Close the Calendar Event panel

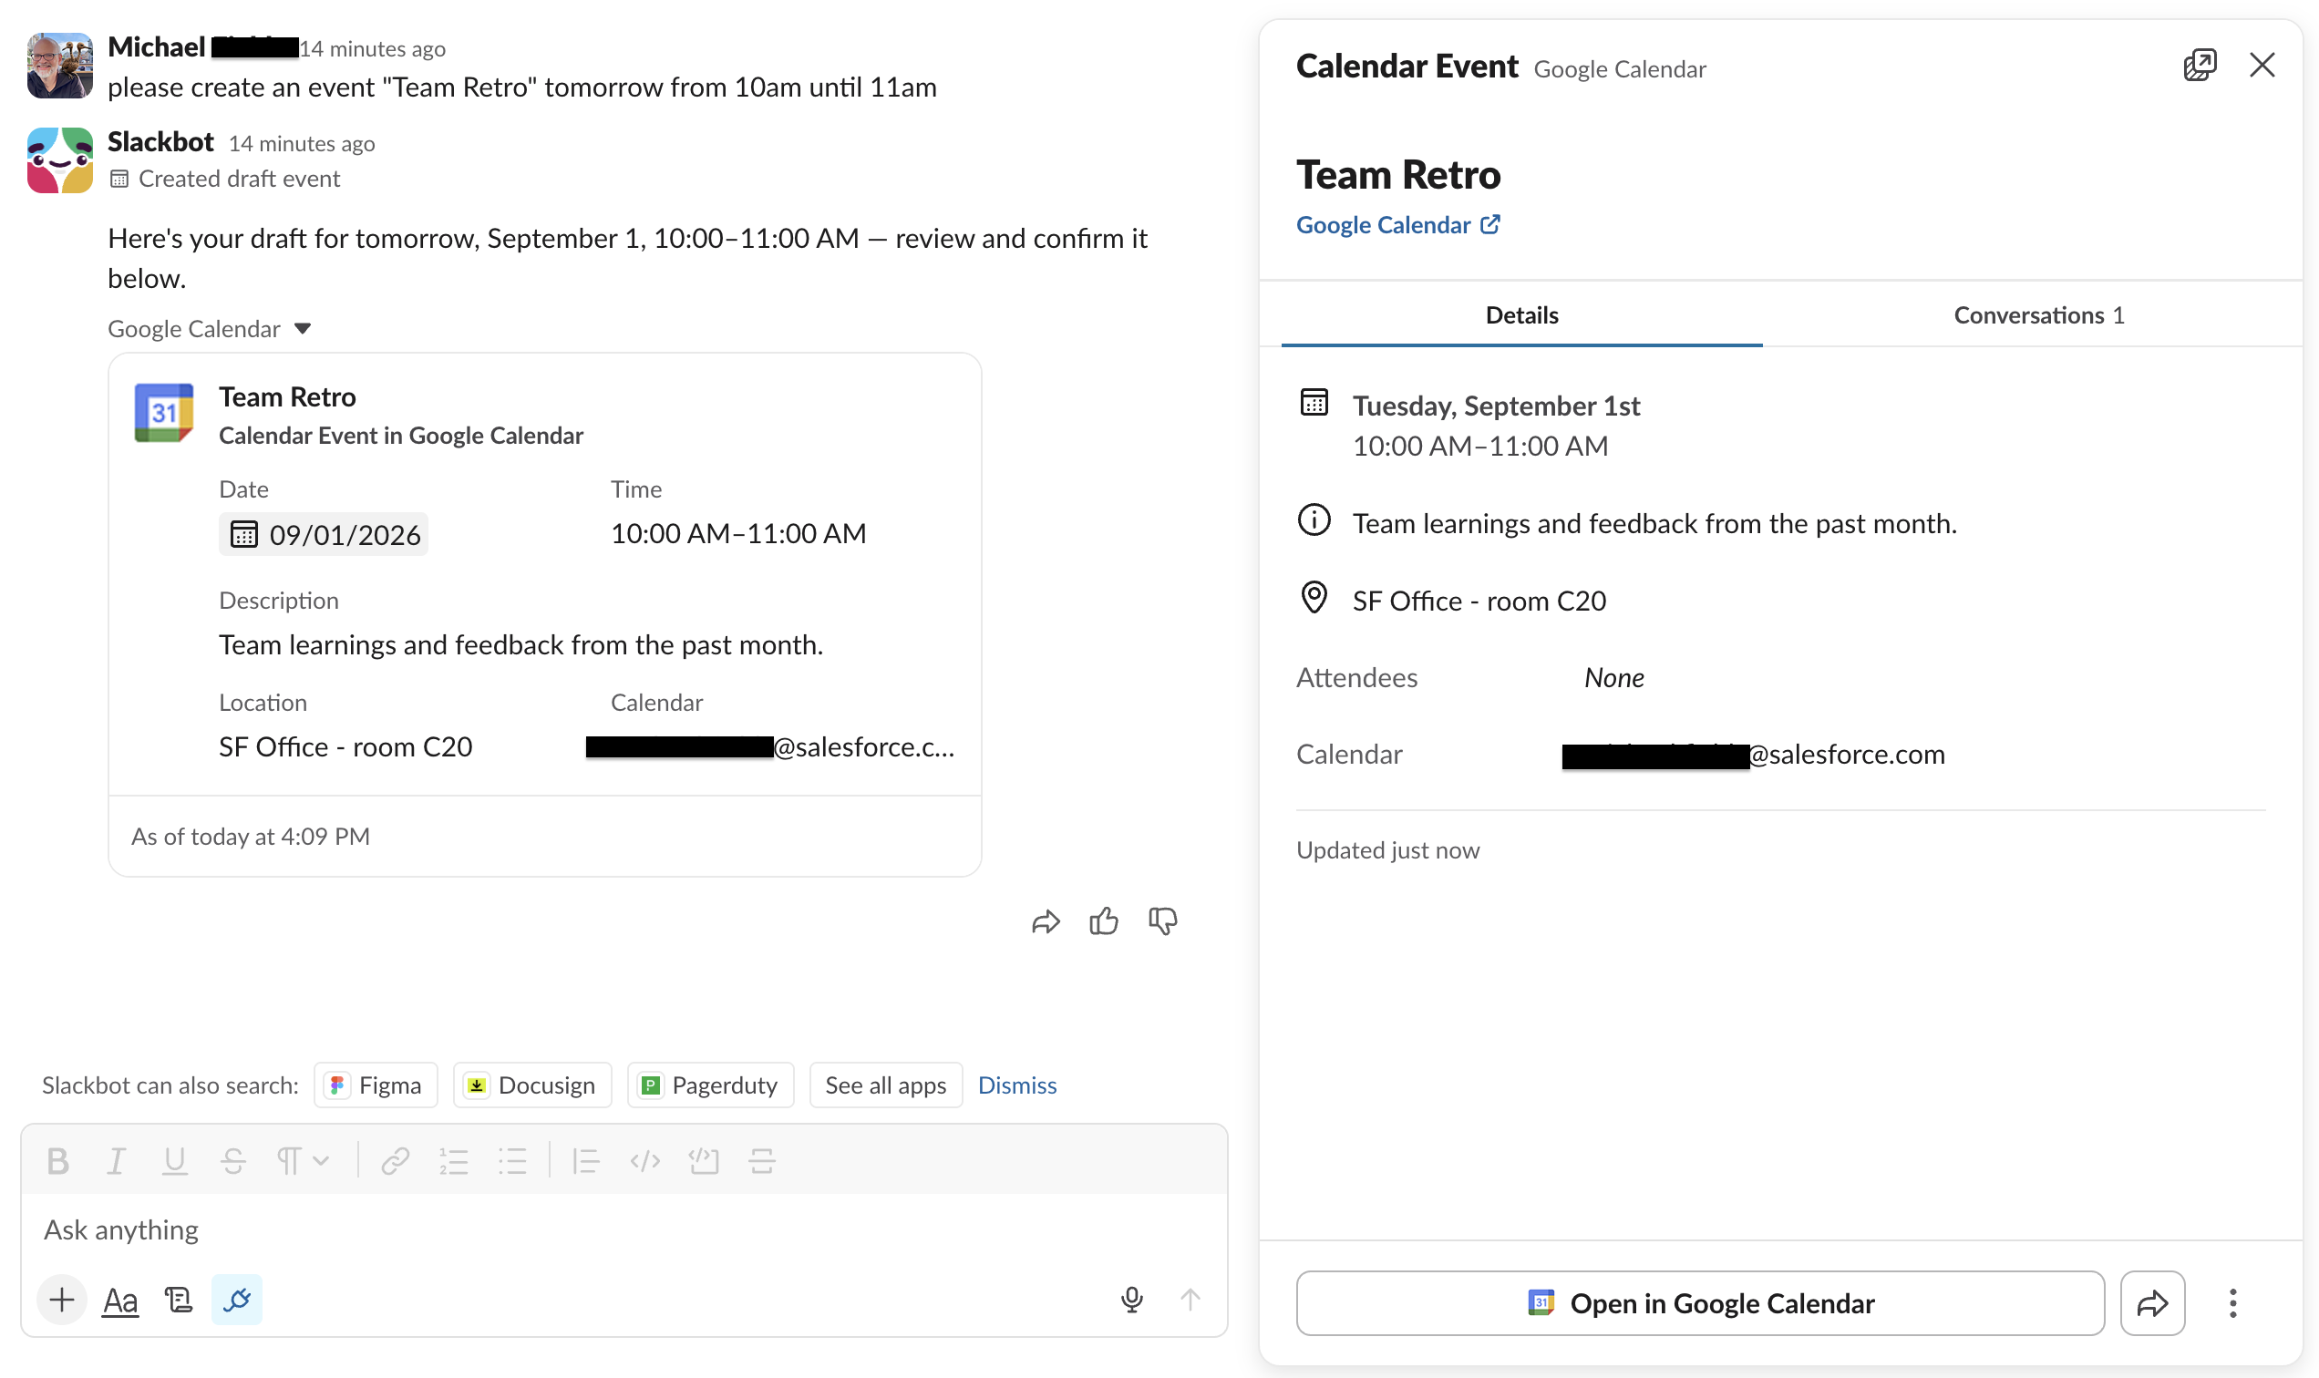[x=2262, y=65]
